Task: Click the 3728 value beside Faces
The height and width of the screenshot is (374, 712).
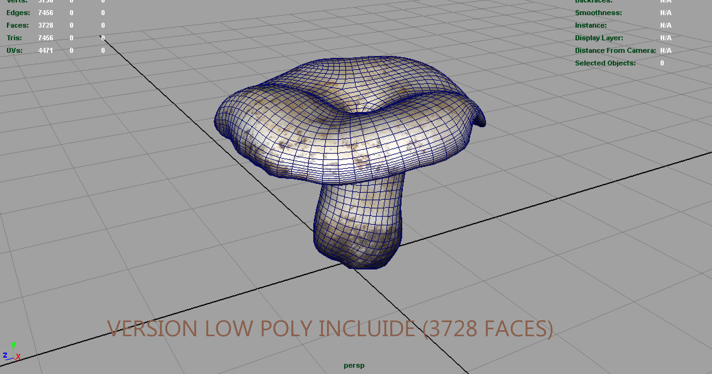Action: tap(46, 25)
